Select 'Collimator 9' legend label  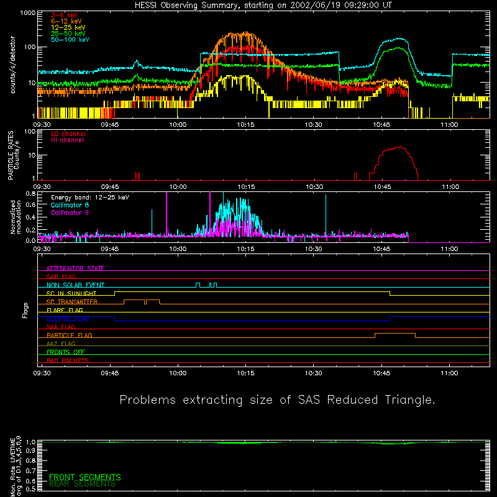pyautogui.click(x=70, y=212)
